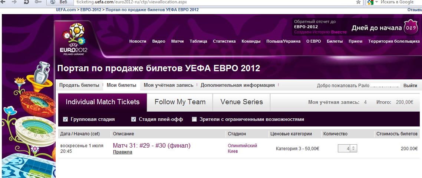Click the address bar URL field

coord(214,2)
